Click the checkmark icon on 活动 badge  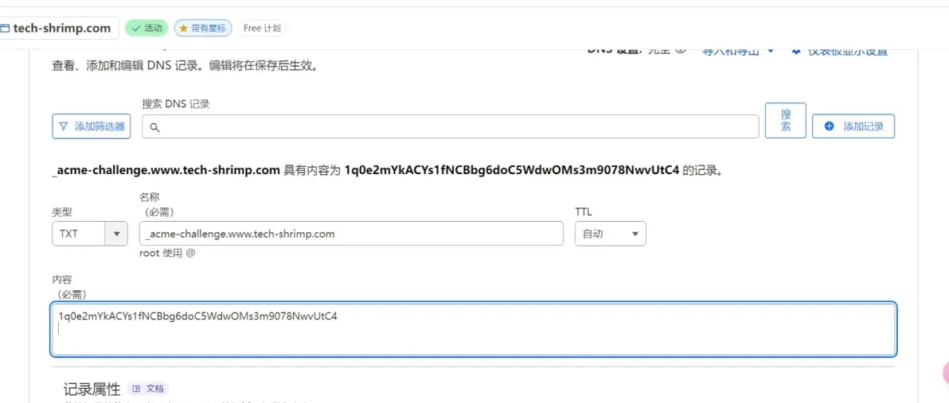[x=135, y=28]
